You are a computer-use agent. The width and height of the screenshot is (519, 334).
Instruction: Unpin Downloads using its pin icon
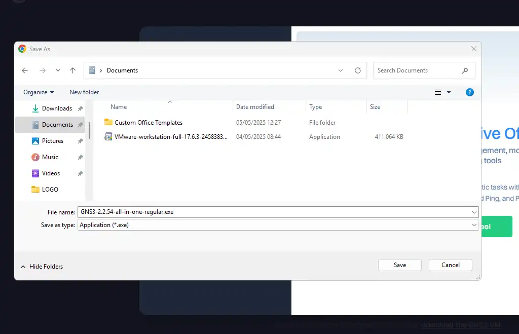click(80, 108)
